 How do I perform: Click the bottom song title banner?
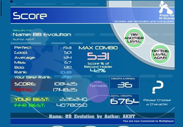coord(92,116)
